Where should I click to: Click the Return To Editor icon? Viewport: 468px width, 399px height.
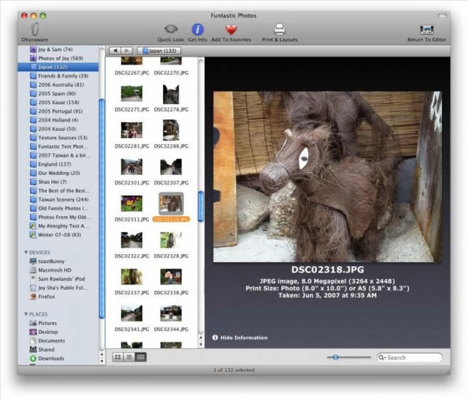click(426, 30)
